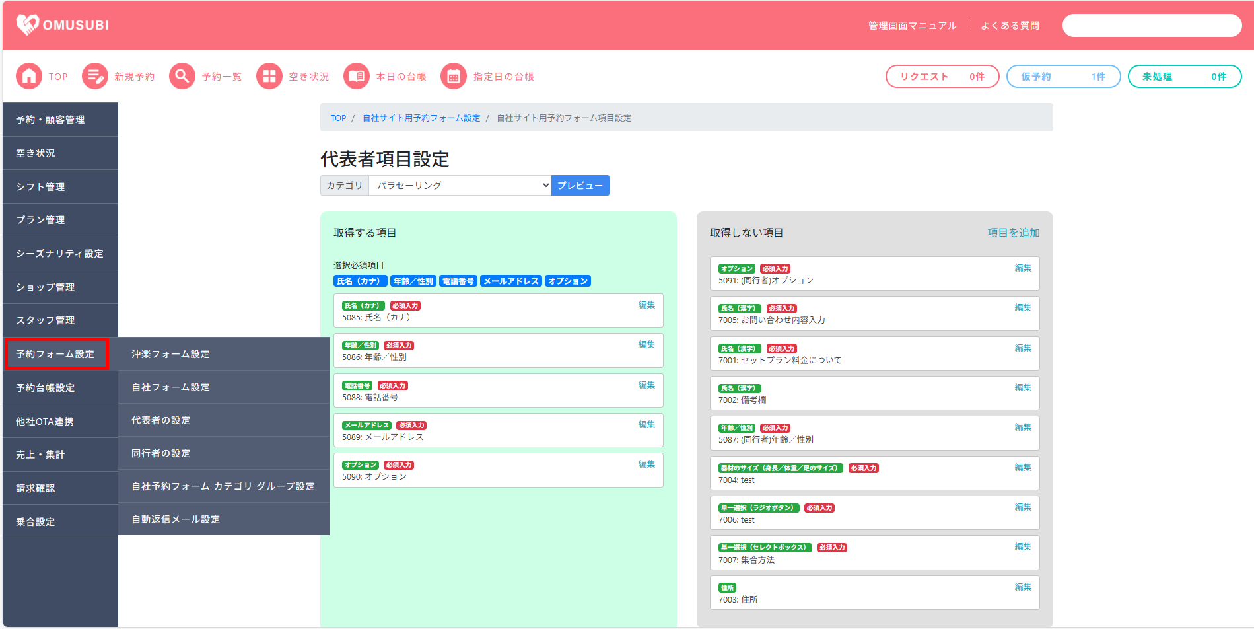The width and height of the screenshot is (1254, 629).
Task: Open 本日の台帳 book icon
Action: tap(357, 77)
